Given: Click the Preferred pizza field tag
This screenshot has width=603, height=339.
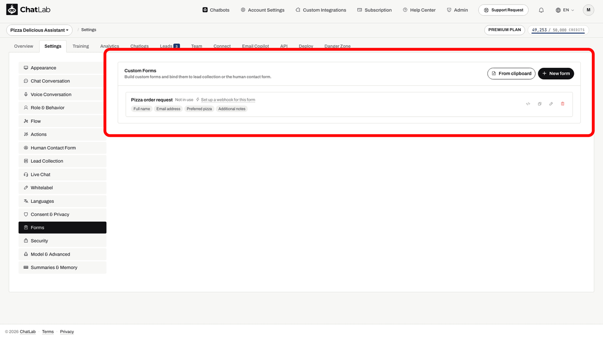Looking at the screenshot, I should point(199,109).
